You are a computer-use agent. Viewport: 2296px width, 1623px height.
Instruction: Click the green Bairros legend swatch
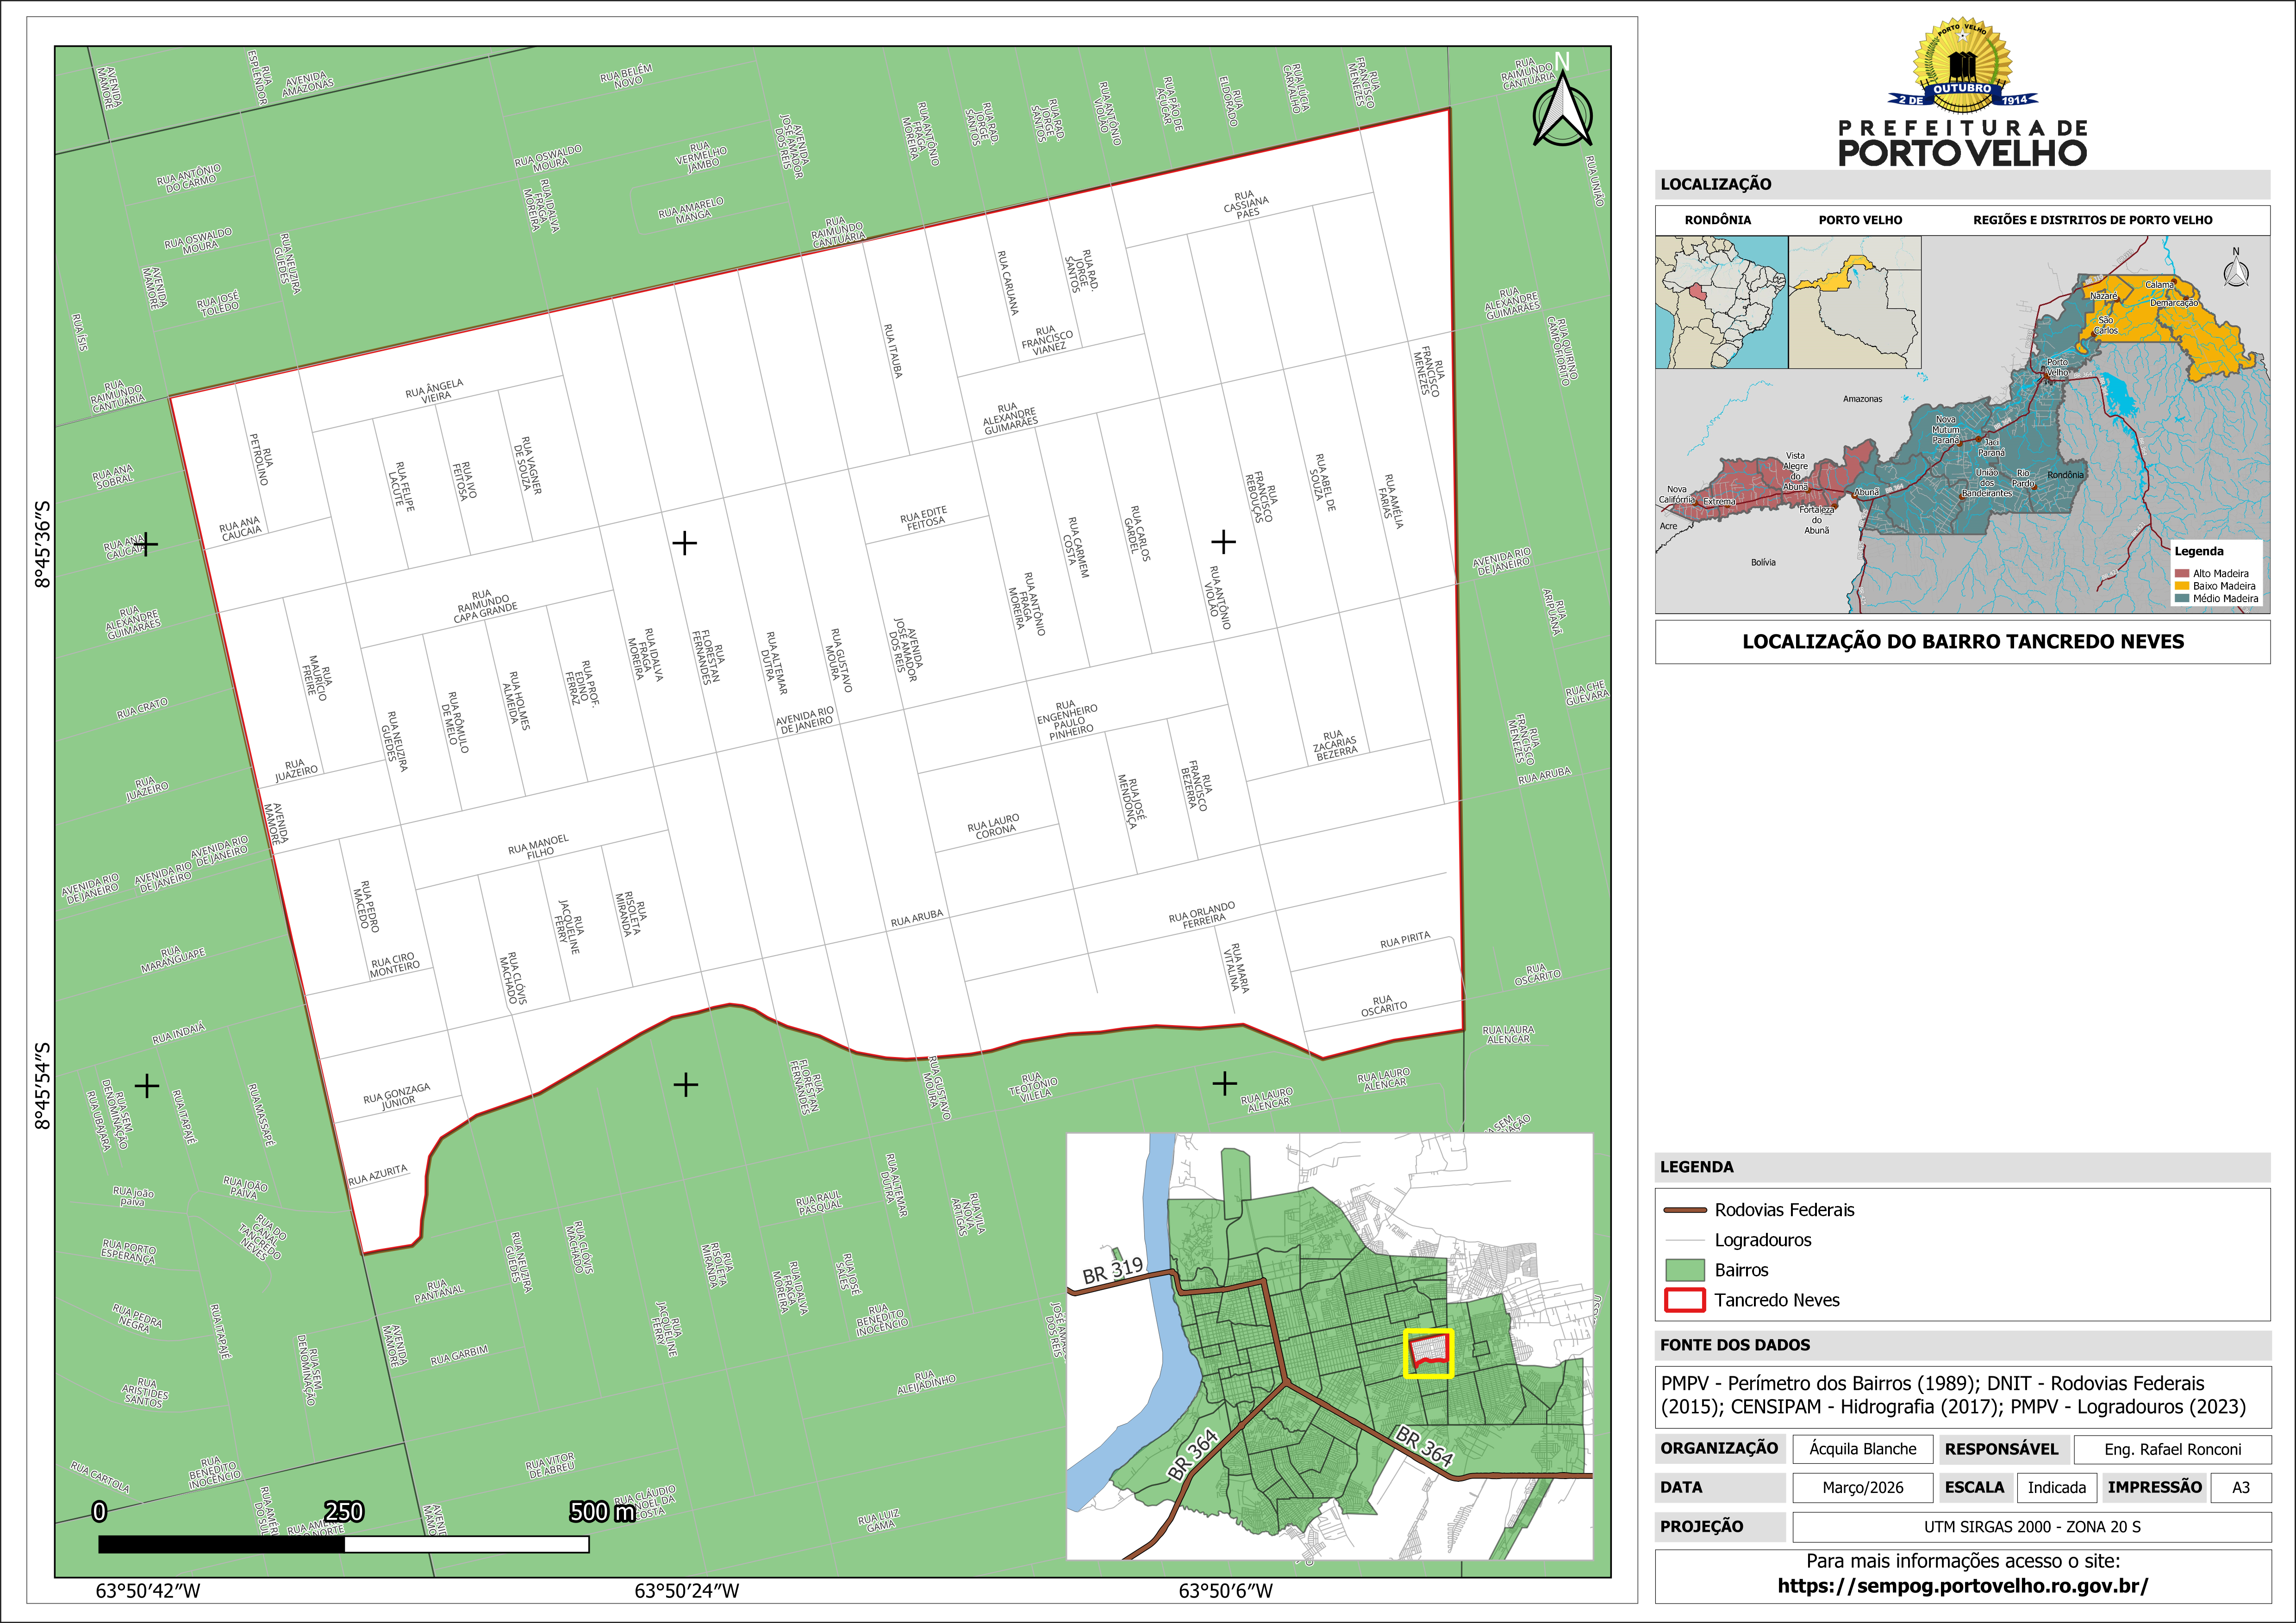pos(1684,1270)
